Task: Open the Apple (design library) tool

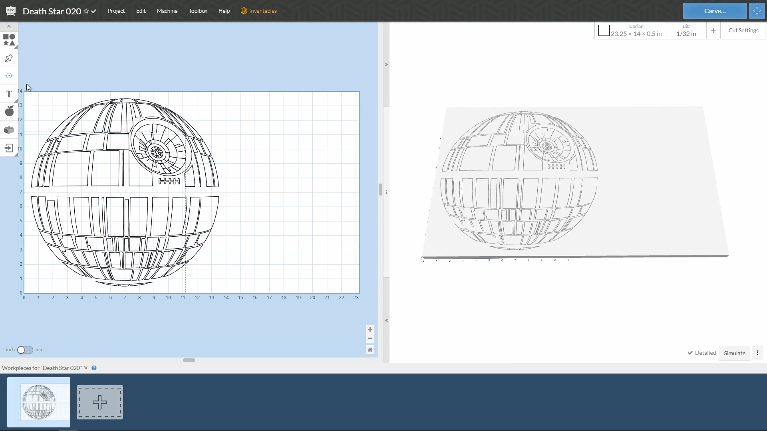Action: [9, 111]
